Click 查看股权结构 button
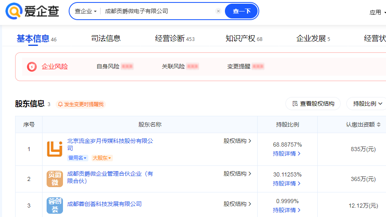 [x=313, y=104]
